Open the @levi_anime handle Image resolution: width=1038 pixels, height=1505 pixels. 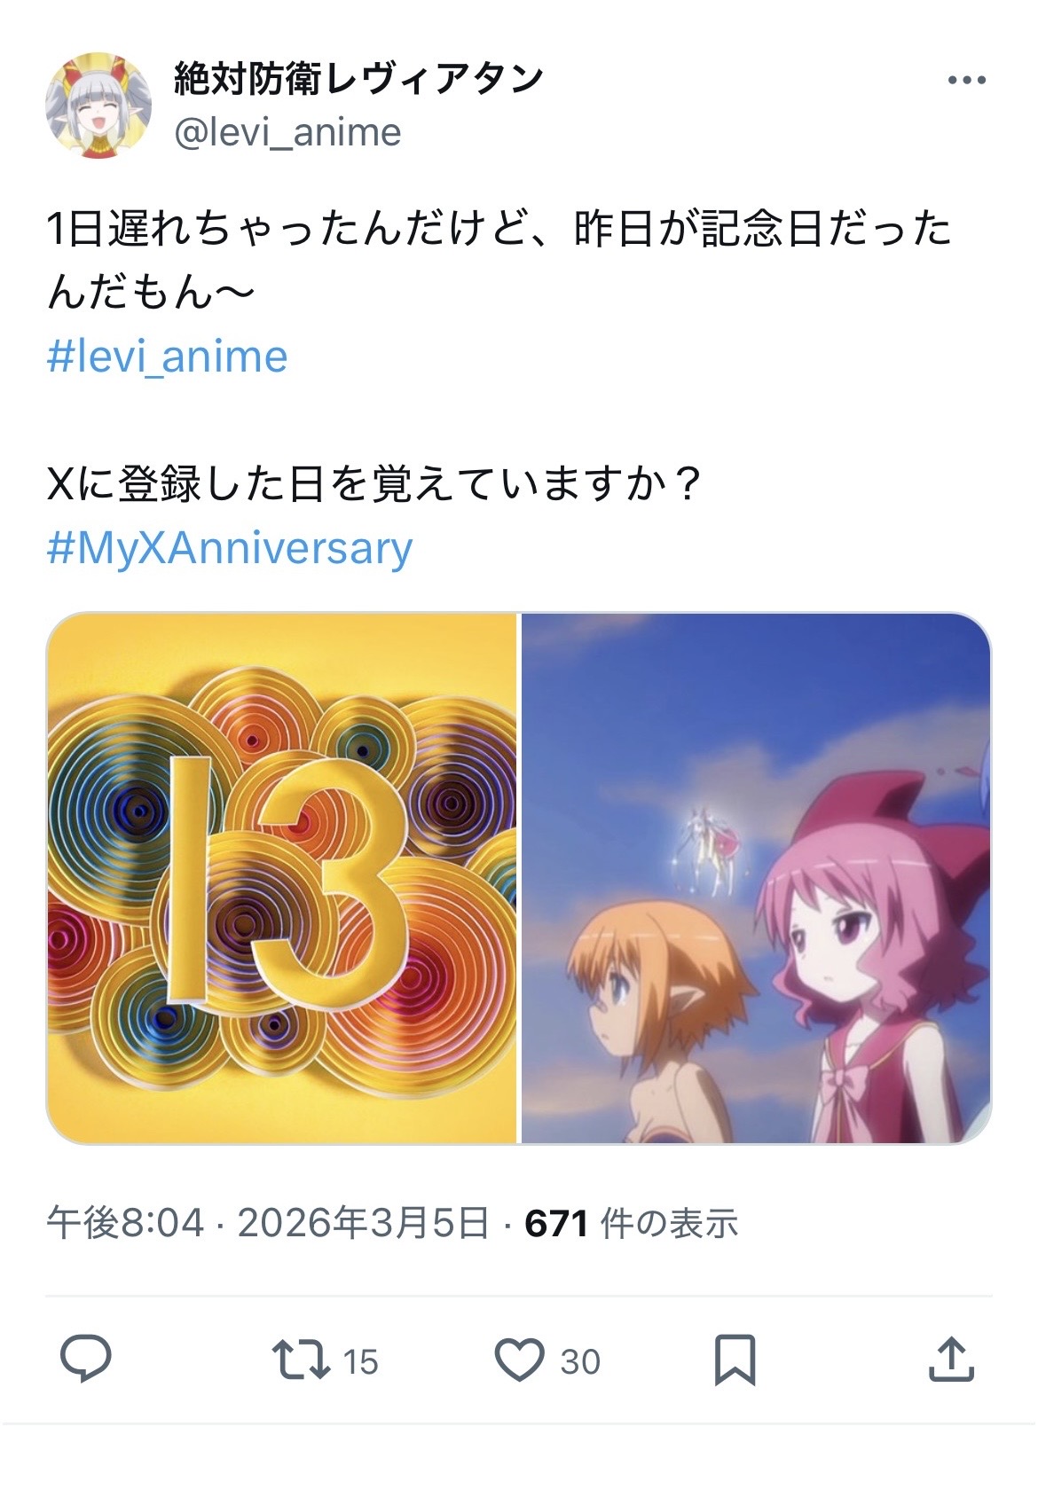click(x=287, y=133)
